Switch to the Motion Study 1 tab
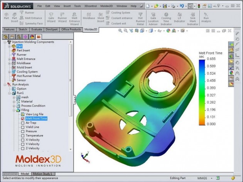The image size is (243, 182). pos(43,174)
